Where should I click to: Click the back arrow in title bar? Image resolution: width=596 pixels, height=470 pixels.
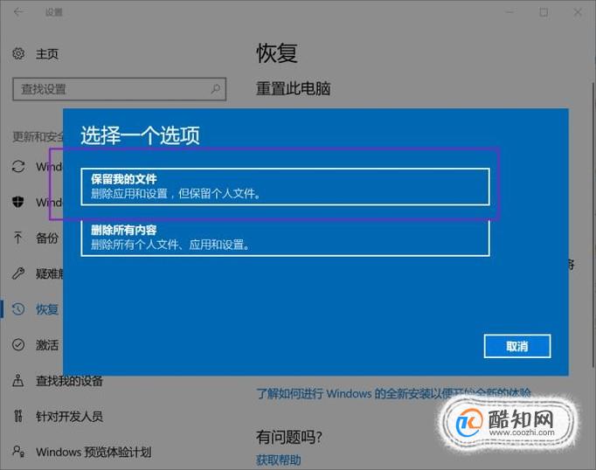tap(18, 12)
